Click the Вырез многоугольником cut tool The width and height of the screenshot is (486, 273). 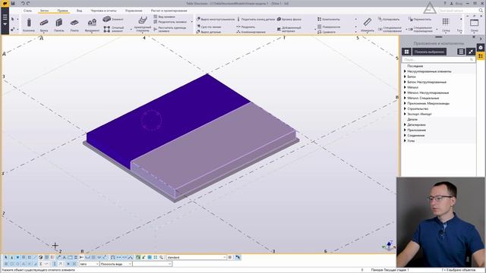coord(216,19)
